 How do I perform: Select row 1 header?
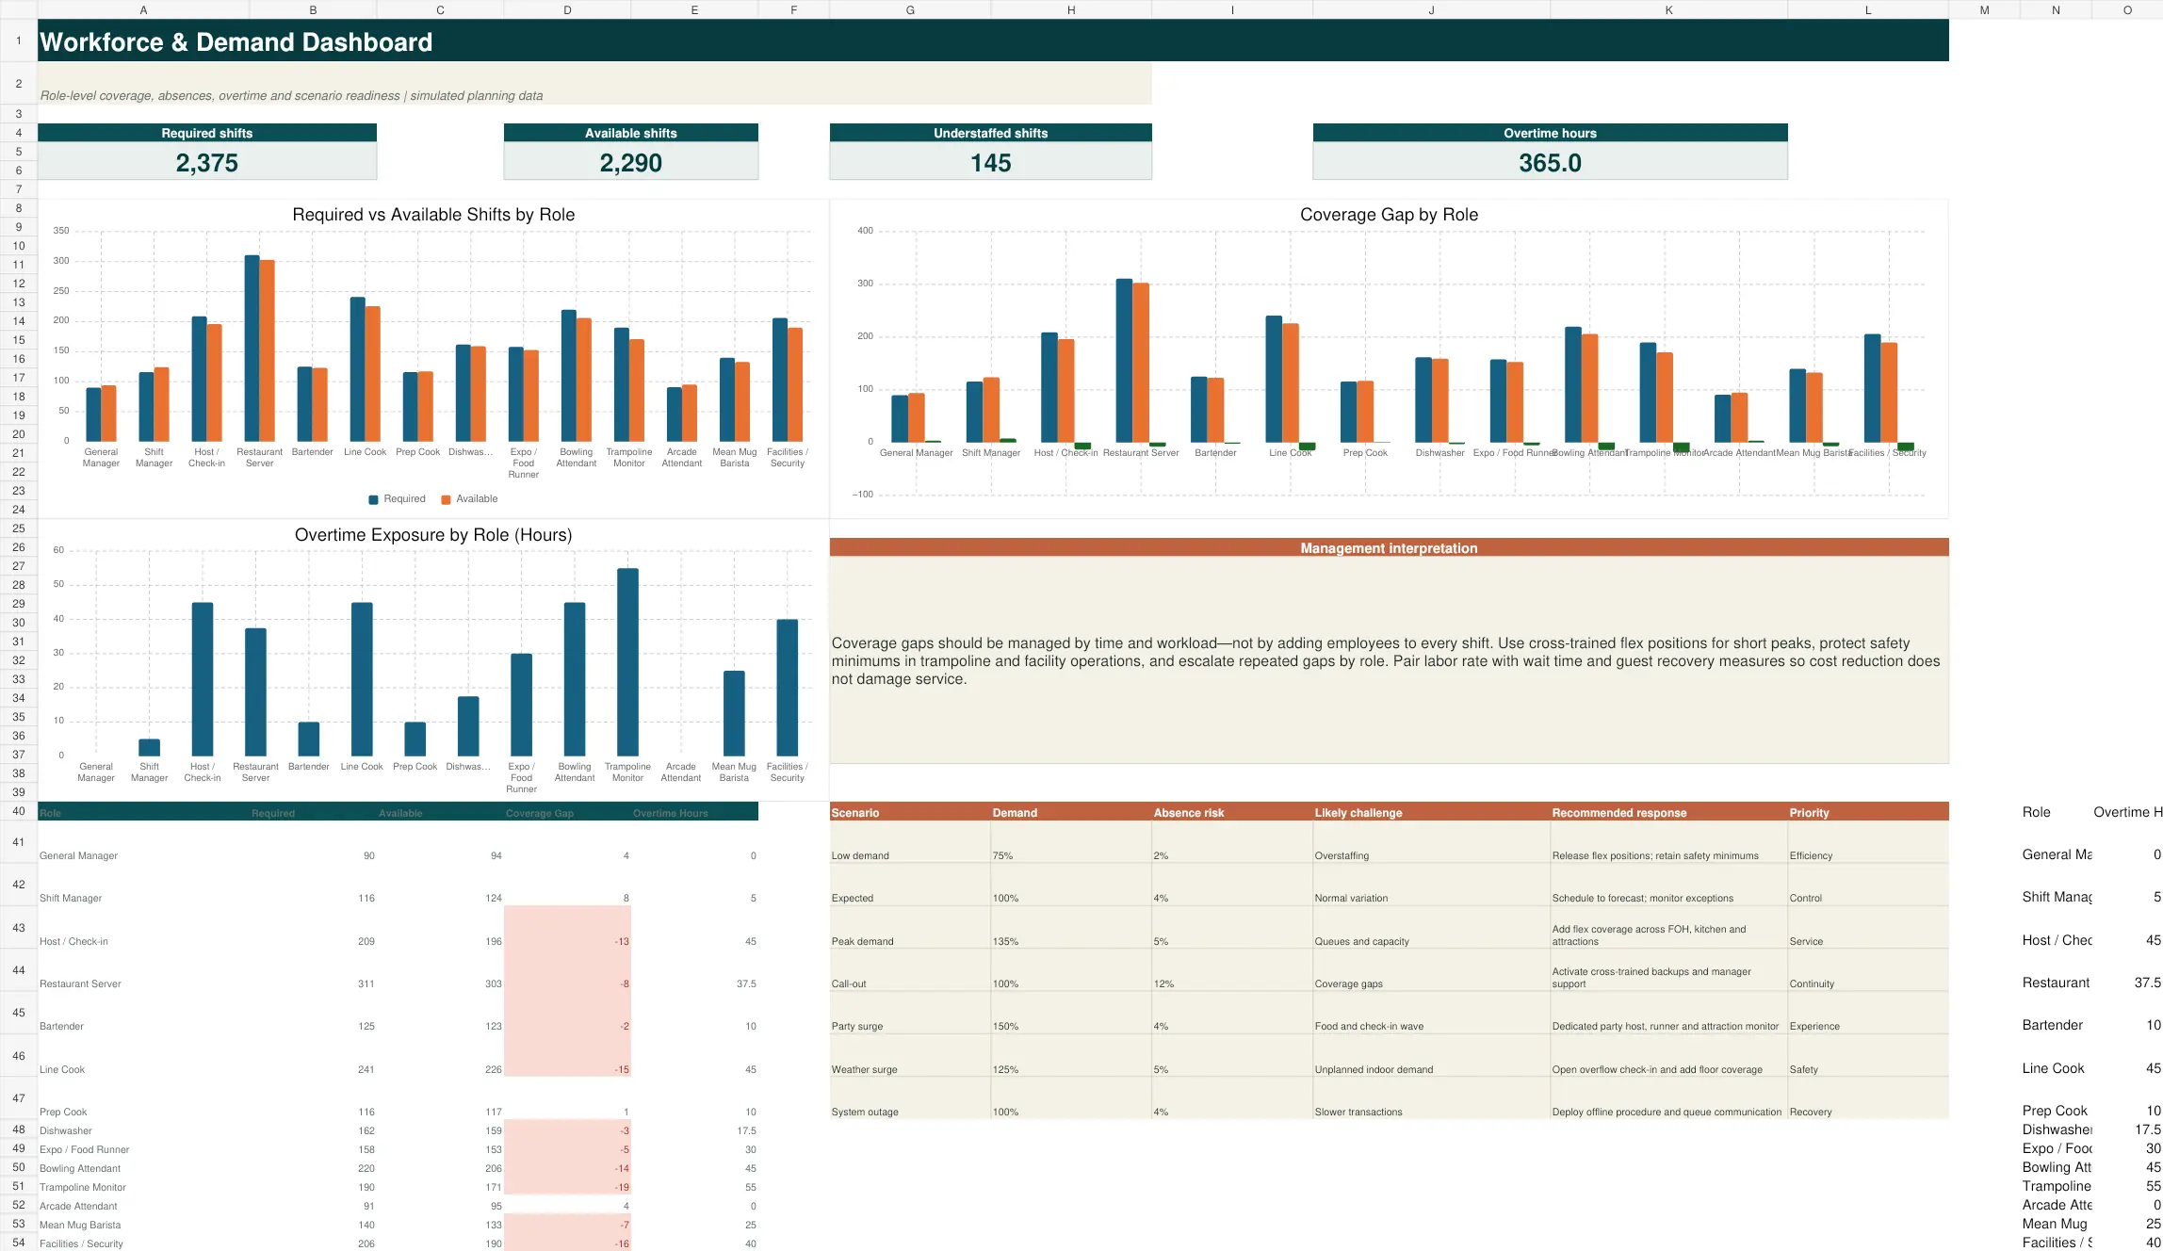18,41
